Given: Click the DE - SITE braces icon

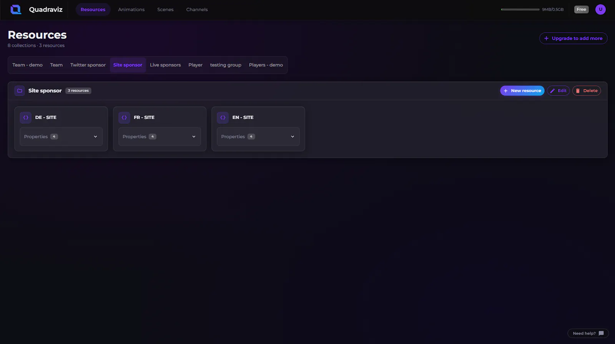Looking at the screenshot, I should tap(26, 117).
